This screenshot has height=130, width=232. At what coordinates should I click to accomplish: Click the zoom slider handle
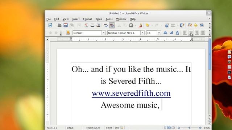click(x=189, y=128)
